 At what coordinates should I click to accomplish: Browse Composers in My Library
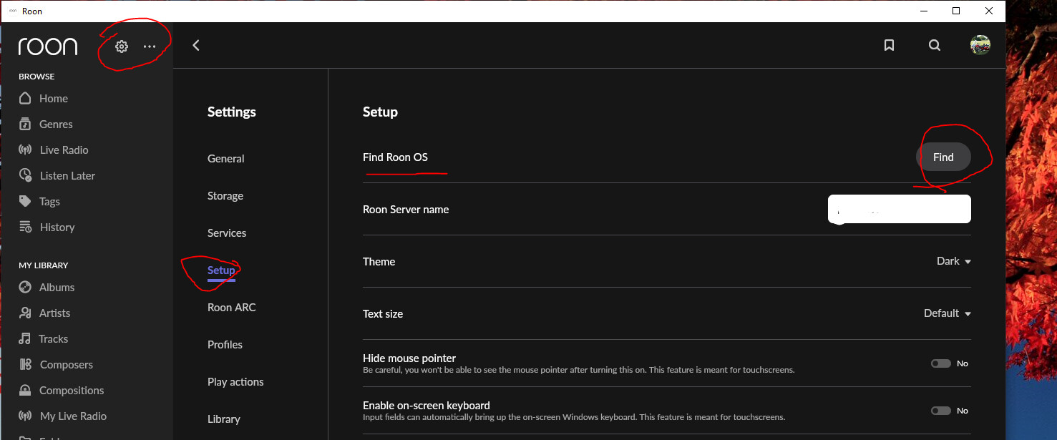click(x=67, y=365)
